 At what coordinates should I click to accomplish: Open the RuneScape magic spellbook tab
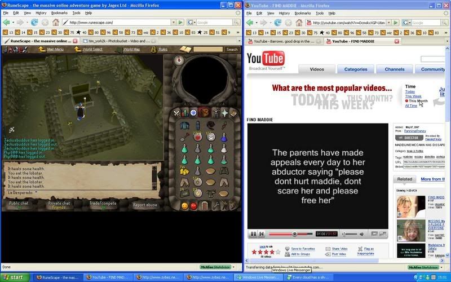233,113
